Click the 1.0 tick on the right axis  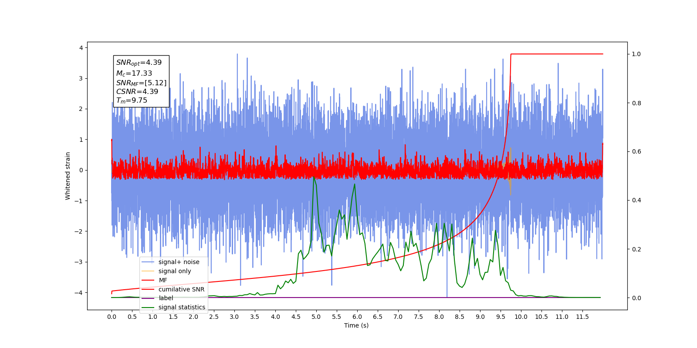[636, 54]
